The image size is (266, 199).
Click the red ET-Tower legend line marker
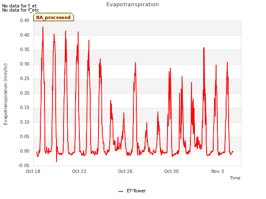[x=121, y=192]
